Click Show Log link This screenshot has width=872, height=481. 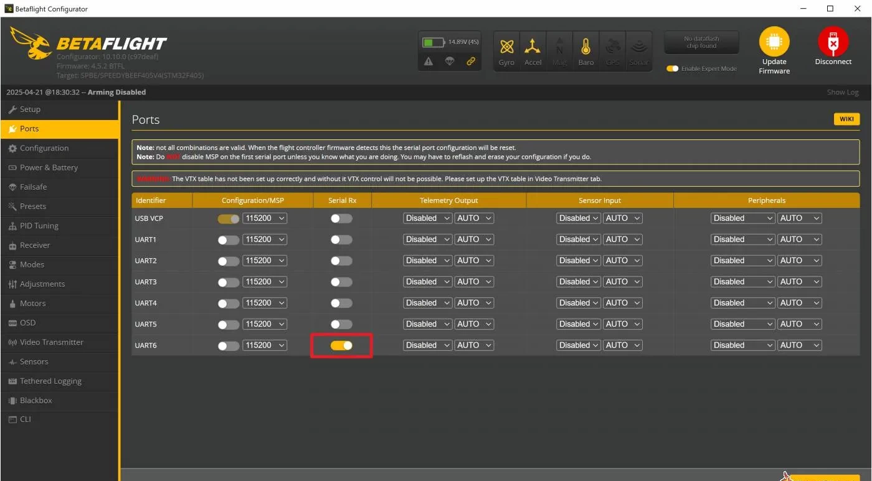843,92
